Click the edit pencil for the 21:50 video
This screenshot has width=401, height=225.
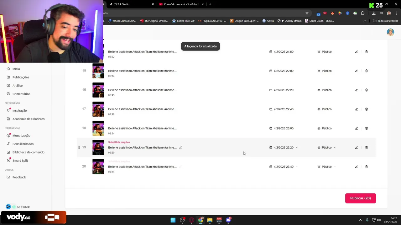point(356,52)
